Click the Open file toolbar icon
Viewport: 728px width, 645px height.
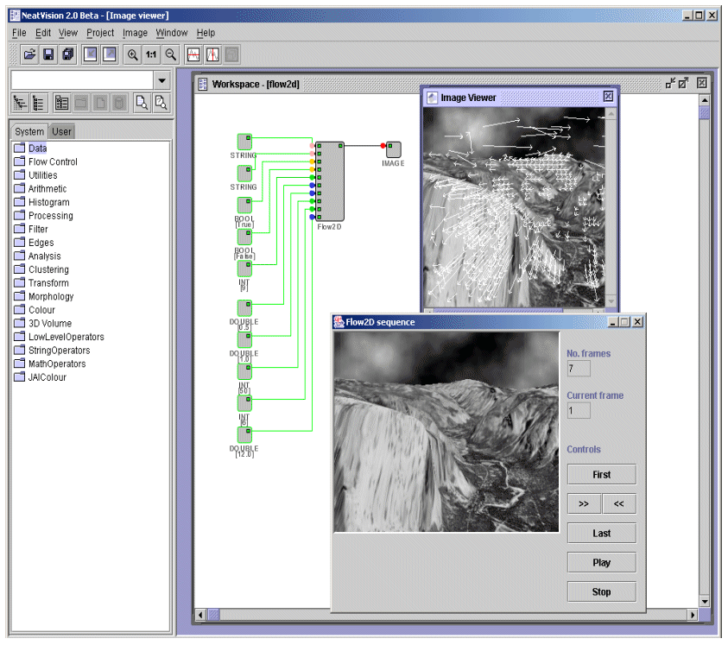pyautogui.click(x=29, y=54)
